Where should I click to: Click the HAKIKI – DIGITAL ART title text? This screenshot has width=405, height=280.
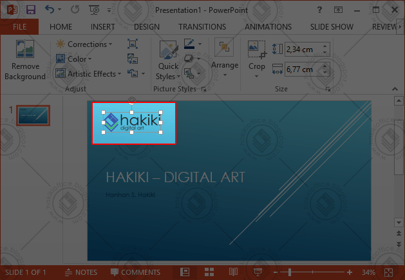click(x=175, y=177)
